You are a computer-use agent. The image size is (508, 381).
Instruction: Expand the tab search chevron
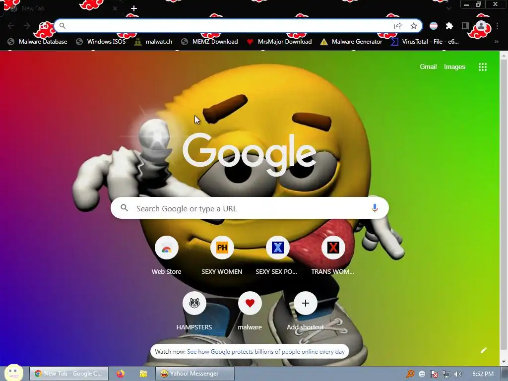click(448, 8)
